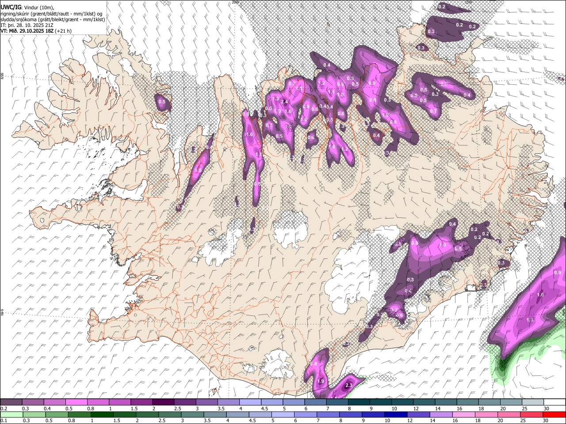Click the upper legend swatch between 16 and 18

[x=468, y=402]
